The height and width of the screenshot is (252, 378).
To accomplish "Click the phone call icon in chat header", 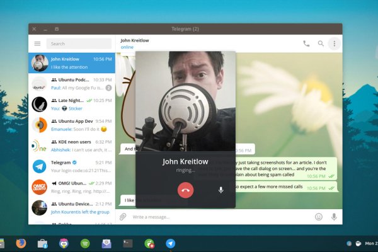I will click(x=306, y=43).
